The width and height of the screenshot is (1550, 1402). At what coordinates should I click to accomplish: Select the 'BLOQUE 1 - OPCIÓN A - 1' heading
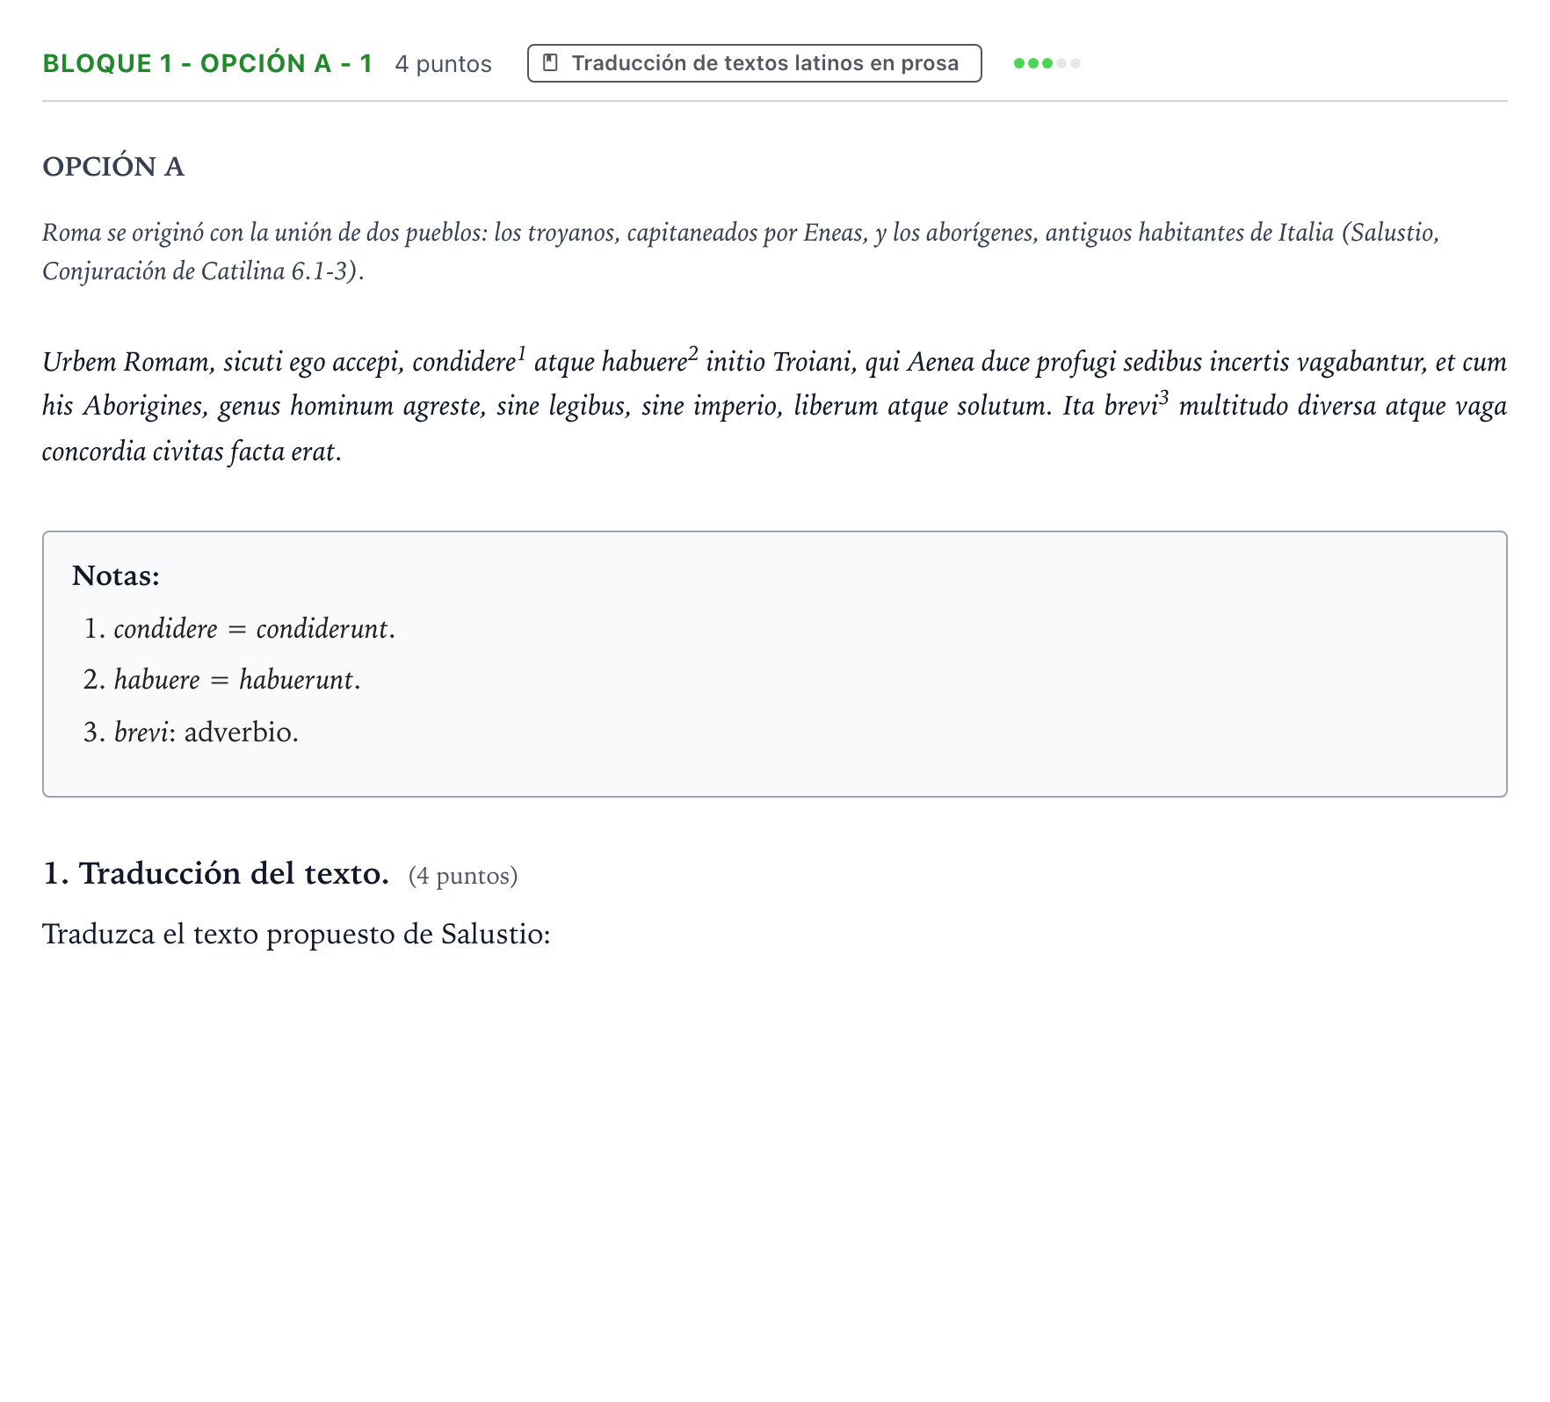click(x=207, y=63)
